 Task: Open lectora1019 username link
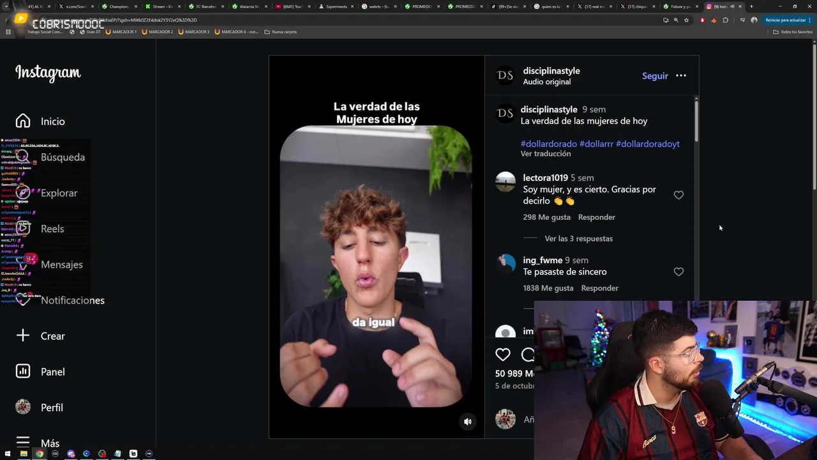[545, 178]
